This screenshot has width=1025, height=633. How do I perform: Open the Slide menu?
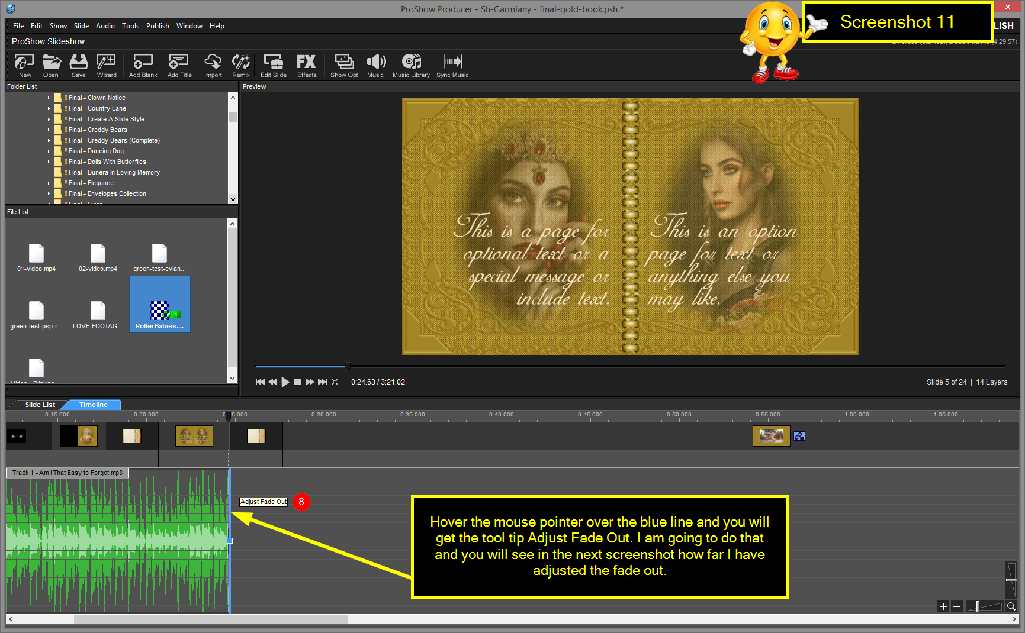coord(81,26)
